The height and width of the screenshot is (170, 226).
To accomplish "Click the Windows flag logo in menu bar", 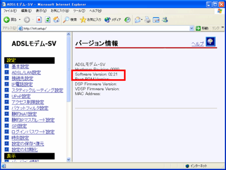I will tap(220, 11).
